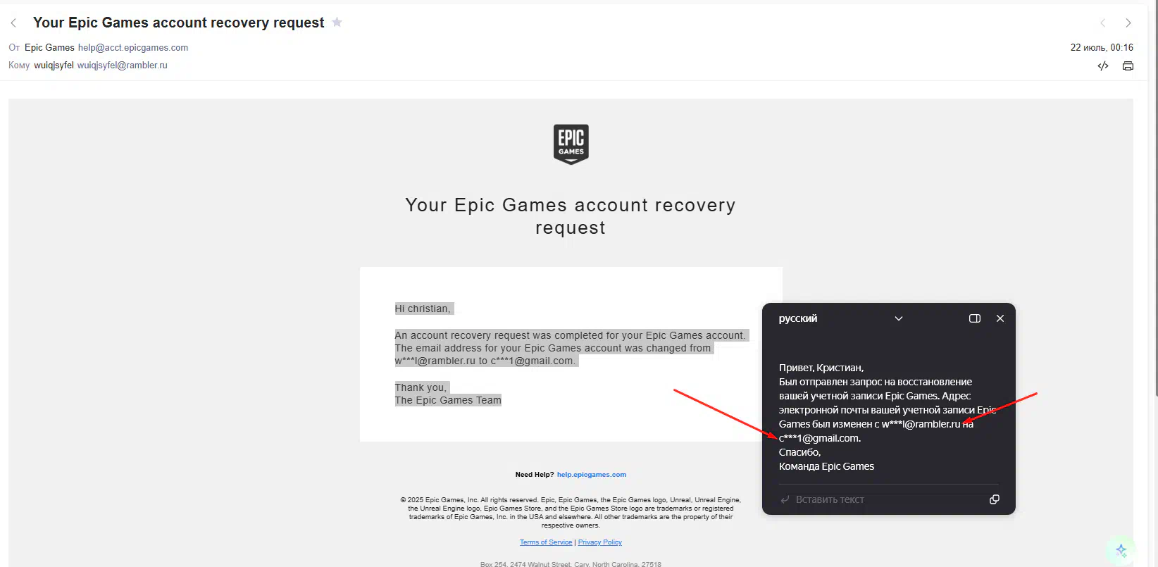The width and height of the screenshot is (1158, 567).
Task: Click the Epic Games sender name
Action: 49,48
